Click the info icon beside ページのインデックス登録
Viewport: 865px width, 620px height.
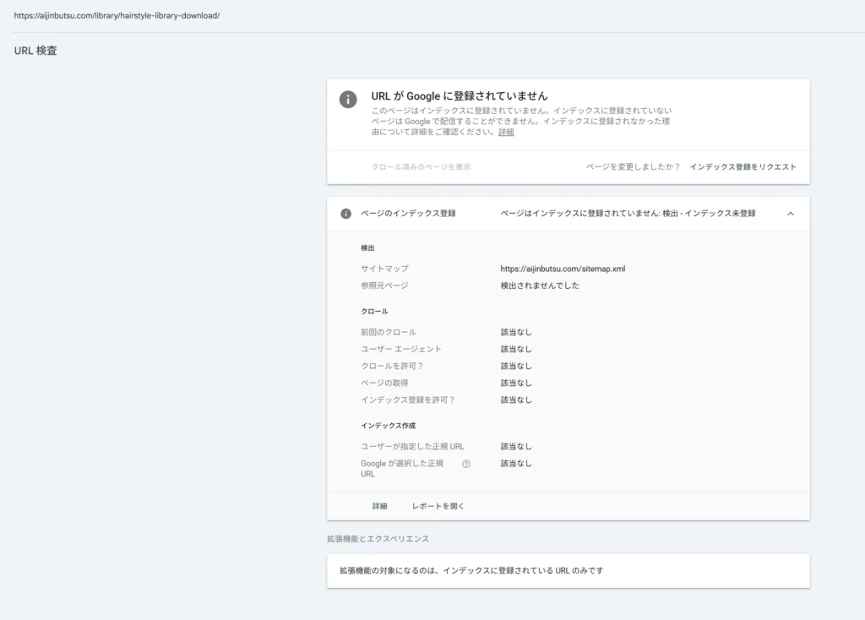[x=345, y=214]
